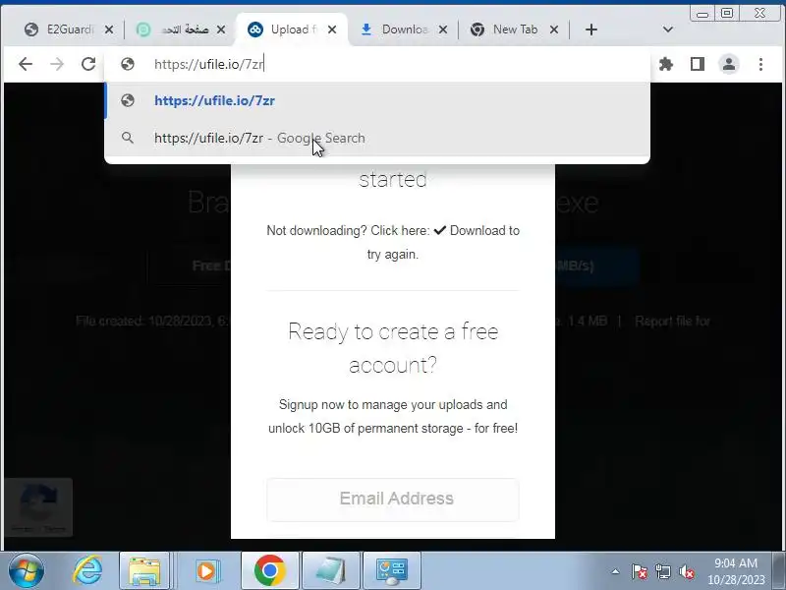Go back to the previous page

(26, 64)
